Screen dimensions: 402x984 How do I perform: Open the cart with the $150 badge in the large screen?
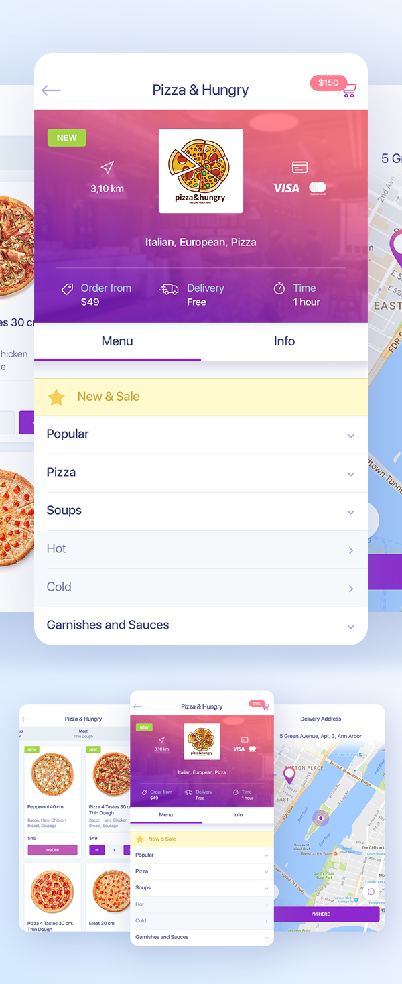(x=349, y=91)
